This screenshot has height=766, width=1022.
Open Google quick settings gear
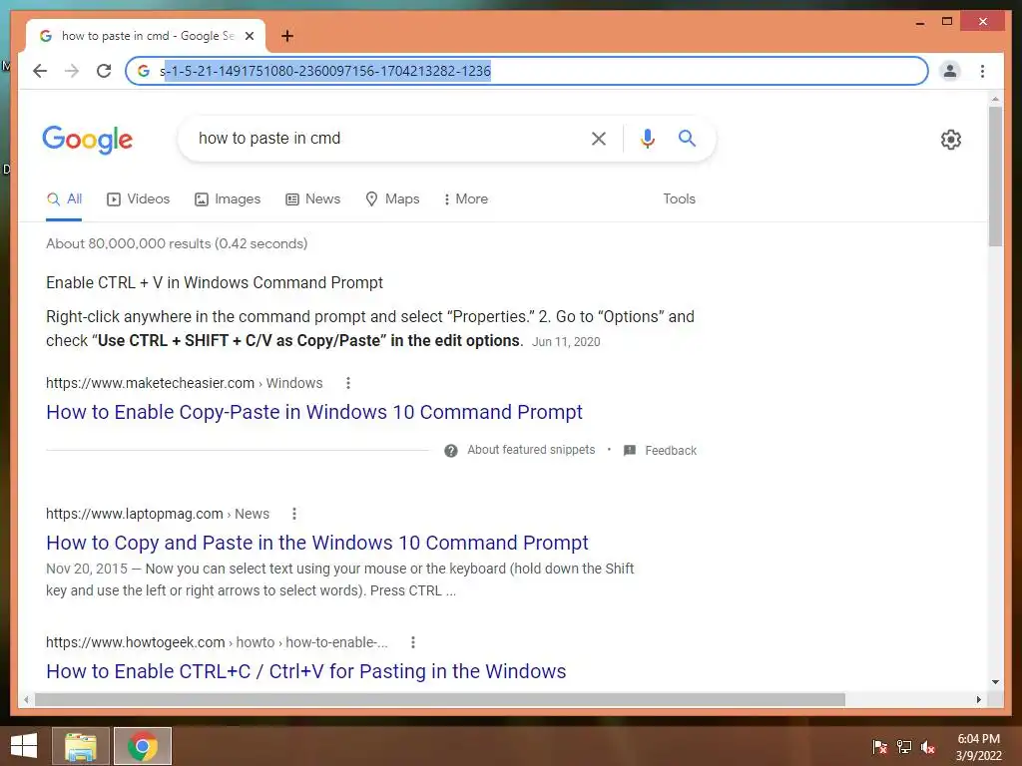tap(951, 139)
